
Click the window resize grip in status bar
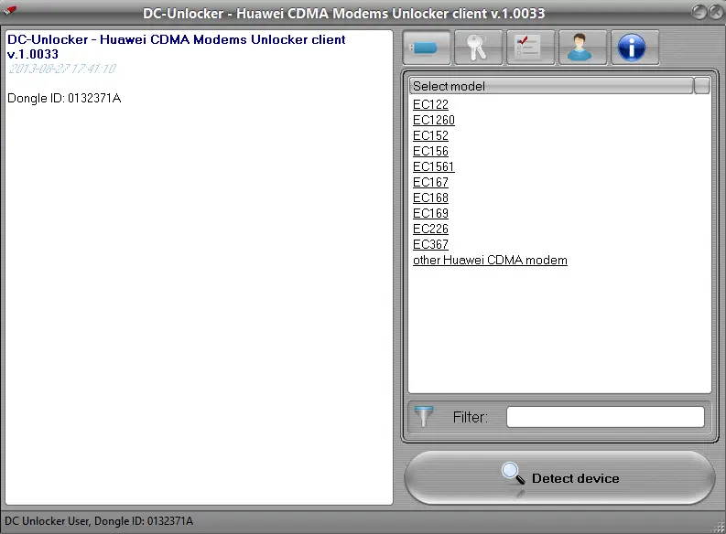[x=720, y=528]
